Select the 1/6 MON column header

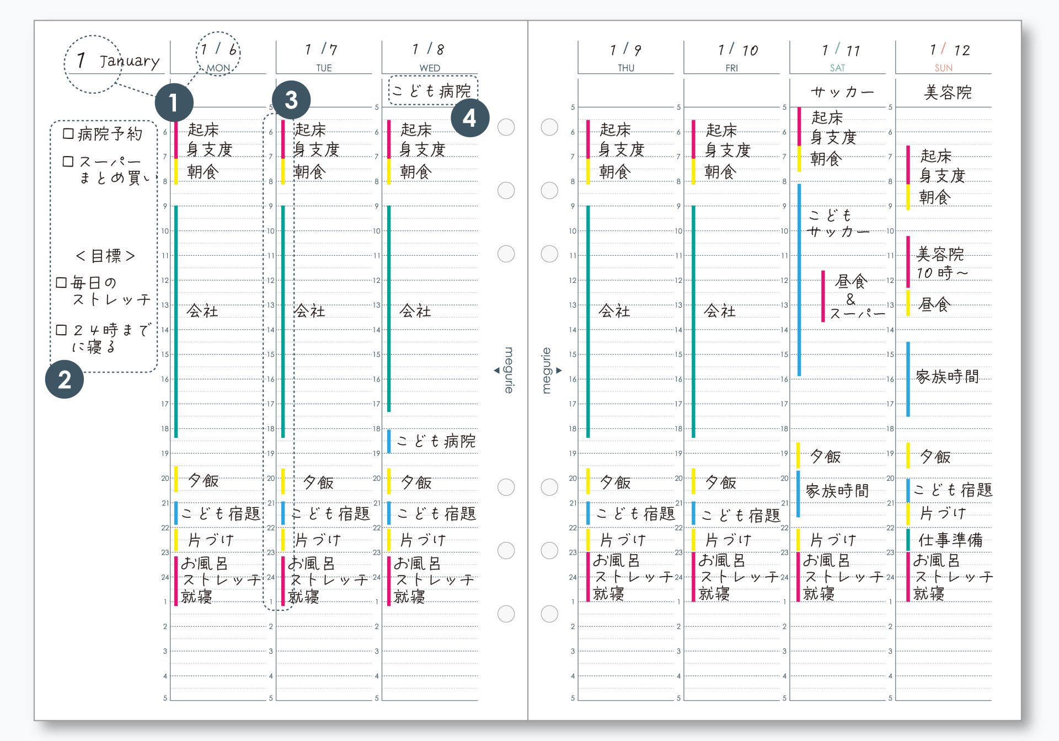click(x=218, y=56)
